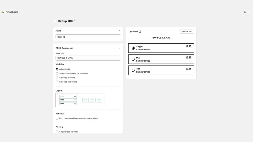253x142 pixels.
Task: Click the Ninja Bundle app name
Action: point(12,12)
